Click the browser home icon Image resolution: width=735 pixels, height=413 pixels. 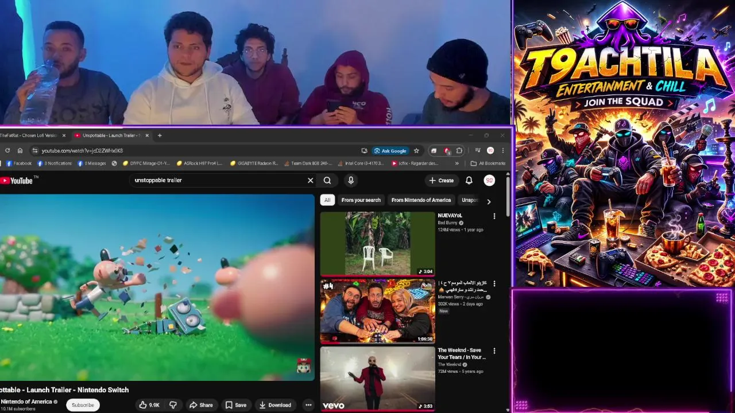pos(20,150)
